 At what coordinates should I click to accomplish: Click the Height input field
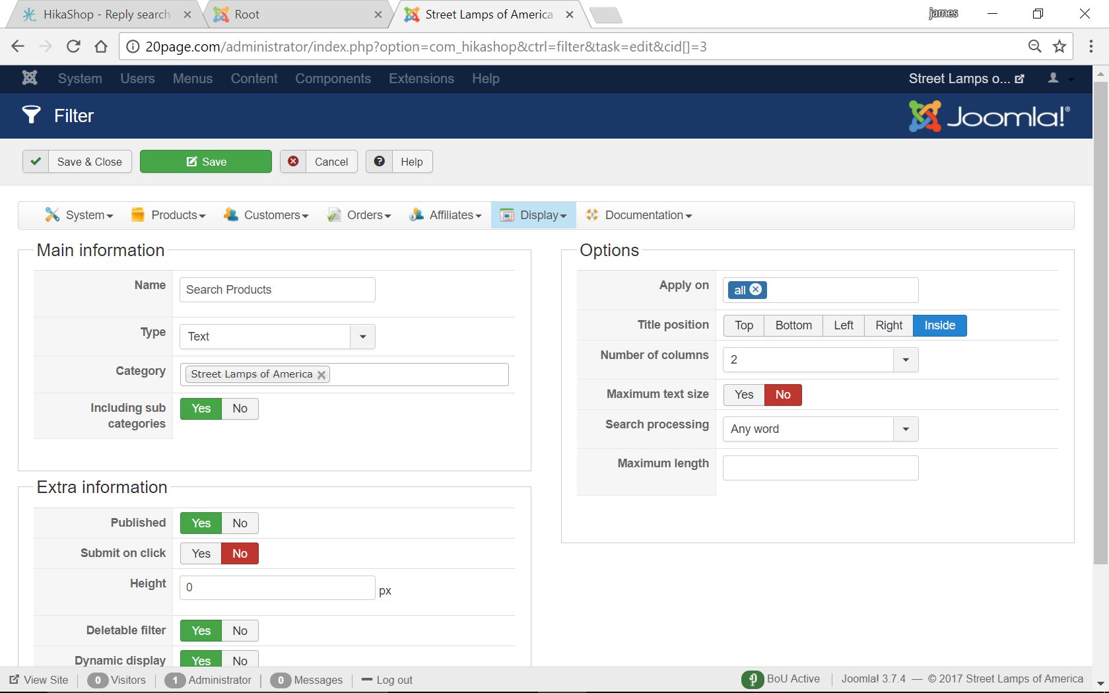tap(277, 587)
